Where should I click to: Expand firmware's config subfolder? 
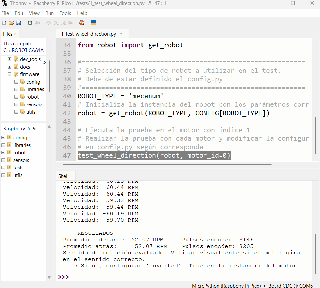16,82
